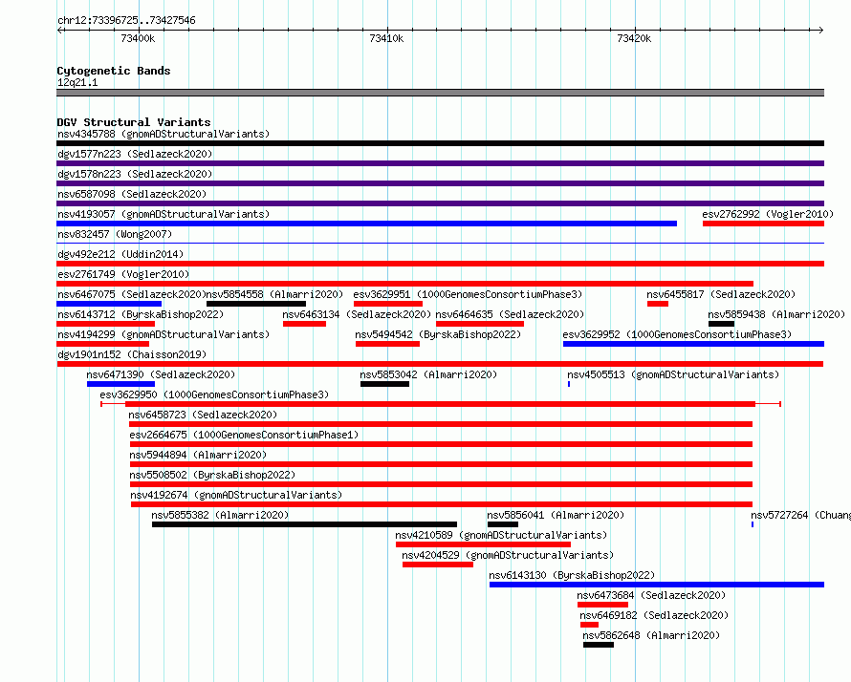Click nsv5855382 Almarri2020 label
Image resolution: width=851 pixels, height=682 pixels.
click(220, 515)
